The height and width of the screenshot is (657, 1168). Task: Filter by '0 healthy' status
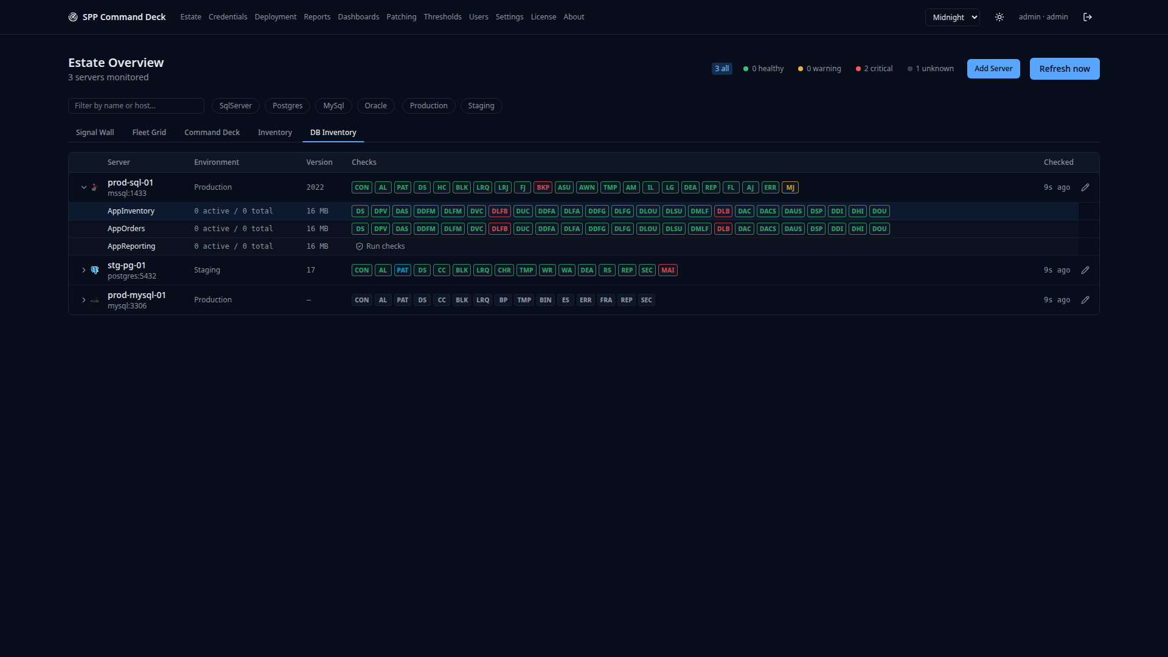(763, 69)
